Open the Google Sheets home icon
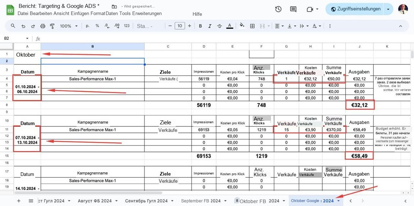This screenshot has width=414, height=206. coord(10,10)
